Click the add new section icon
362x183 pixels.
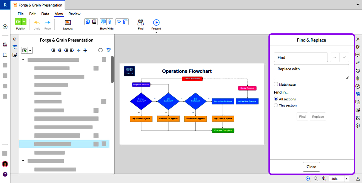tap(25, 50)
